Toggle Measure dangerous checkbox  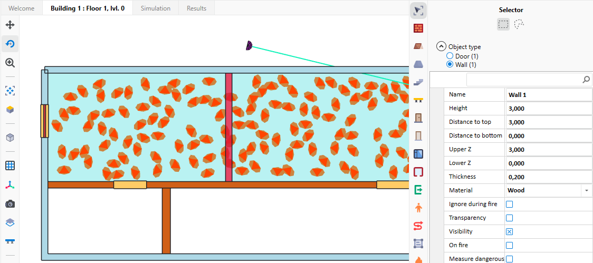[510, 259]
